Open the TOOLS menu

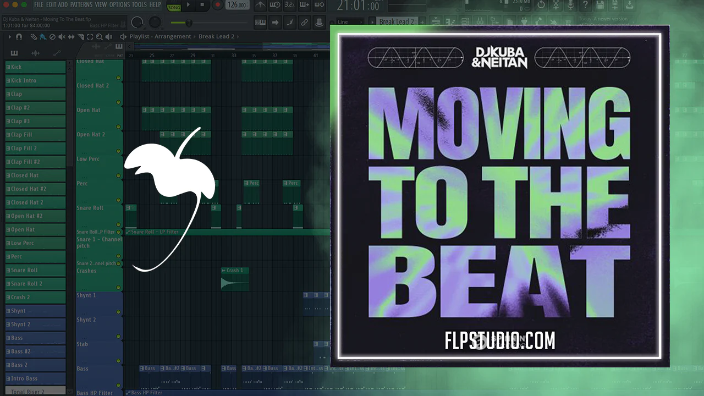tap(140, 5)
